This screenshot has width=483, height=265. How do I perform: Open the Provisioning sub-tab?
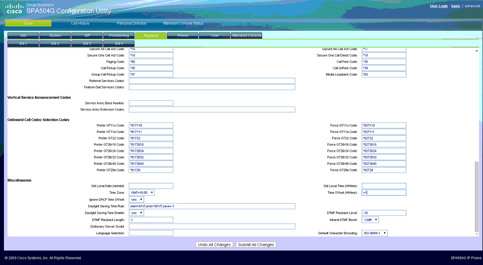coord(119,36)
